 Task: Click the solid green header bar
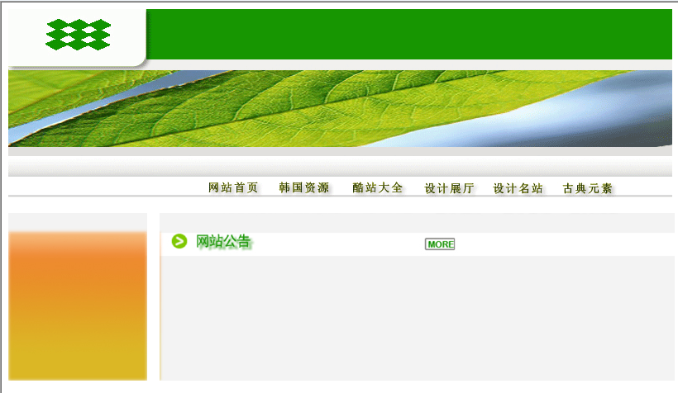tap(409, 34)
